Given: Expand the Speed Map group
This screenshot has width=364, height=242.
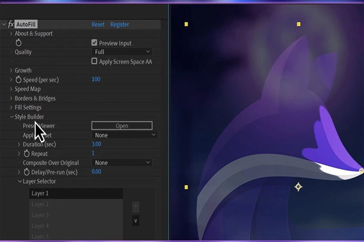Looking at the screenshot, I should tap(11, 89).
